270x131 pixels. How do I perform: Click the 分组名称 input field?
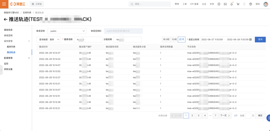tap(127, 39)
